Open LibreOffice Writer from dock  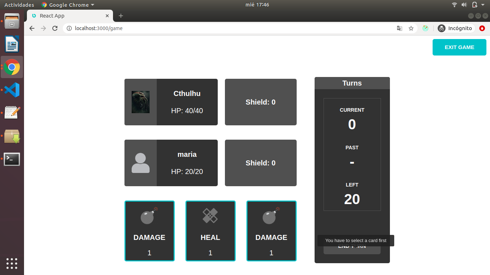coord(12,44)
